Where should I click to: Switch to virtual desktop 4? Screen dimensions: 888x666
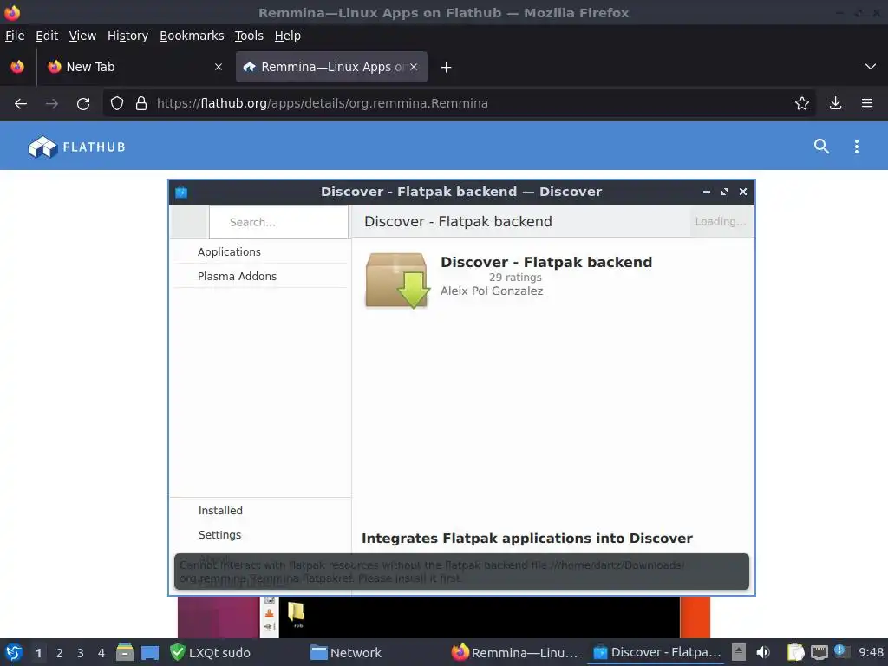101,653
